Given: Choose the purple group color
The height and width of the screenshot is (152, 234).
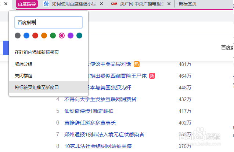Looking at the screenshot, I should click(x=71, y=36).
